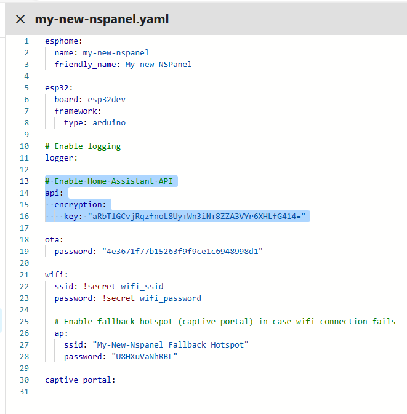Close the my-new-nspanel.yaml editor

click(20, 19)
